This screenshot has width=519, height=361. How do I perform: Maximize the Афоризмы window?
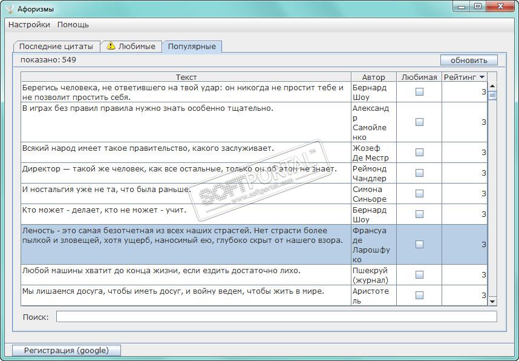[x=478, y=6]
